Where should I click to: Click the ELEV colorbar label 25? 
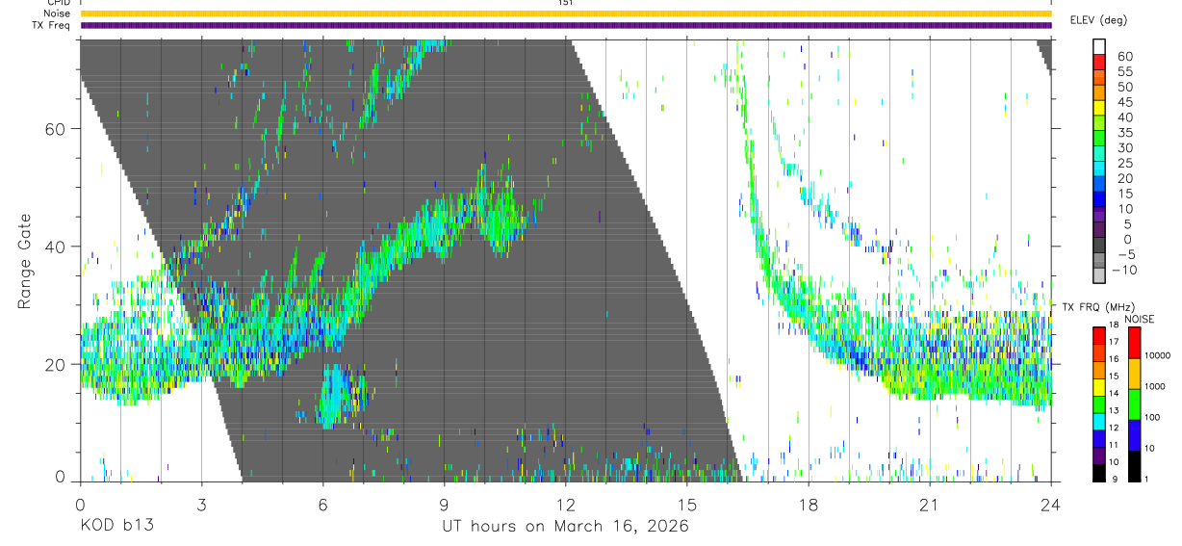(x=1124, y=163)
